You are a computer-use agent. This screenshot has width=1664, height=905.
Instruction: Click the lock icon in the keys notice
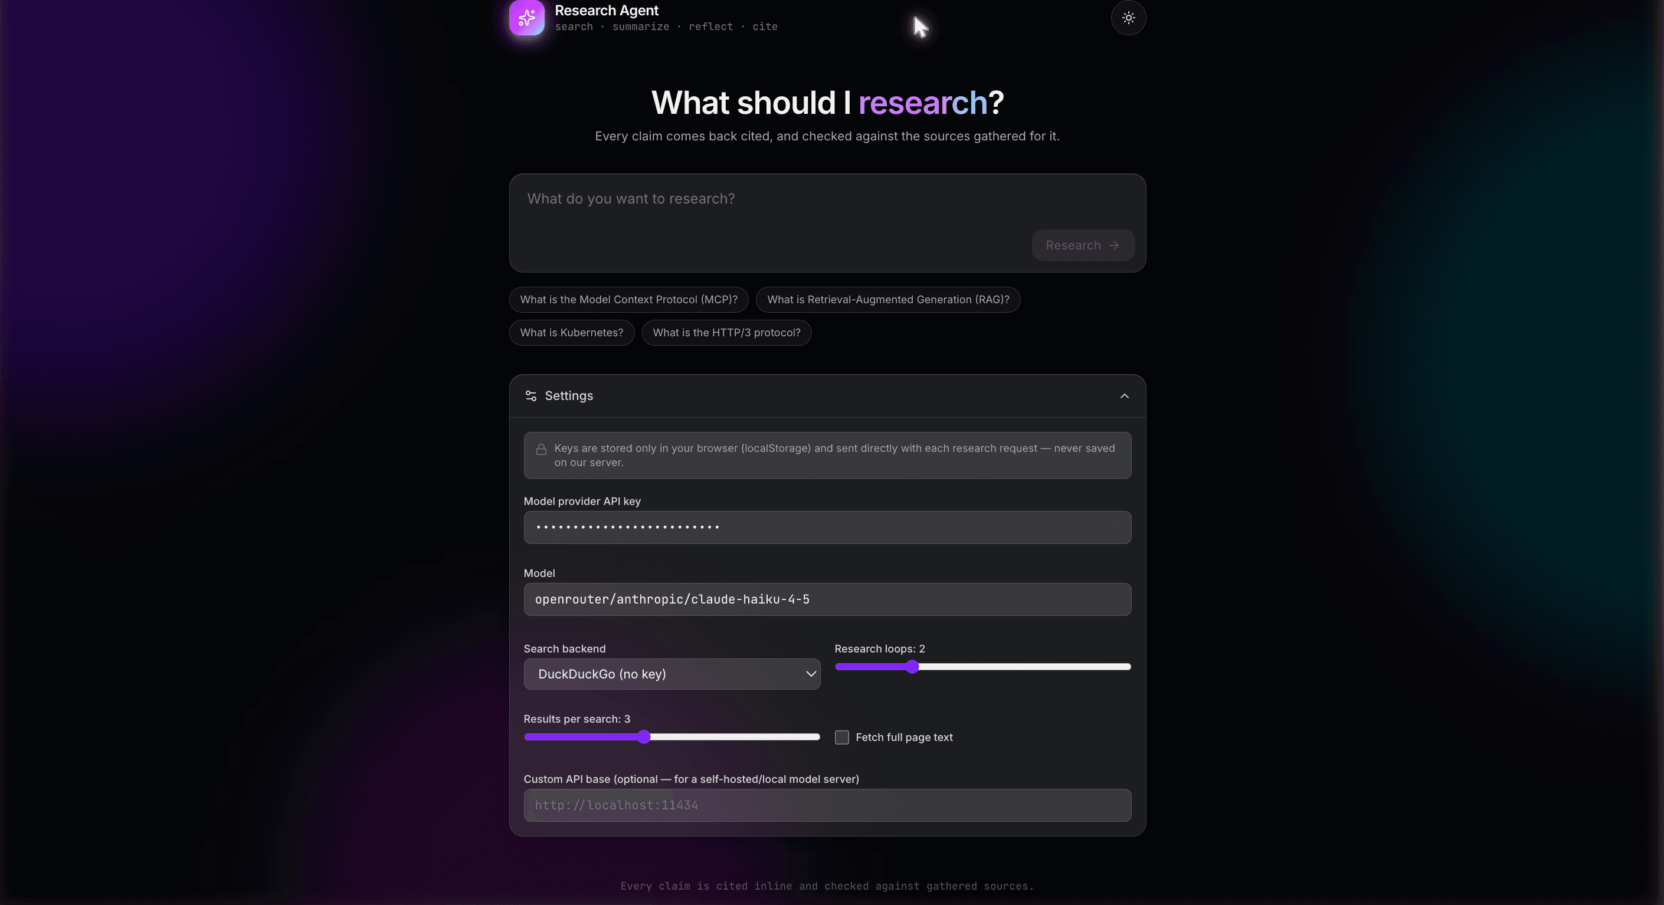pos(541,449)
